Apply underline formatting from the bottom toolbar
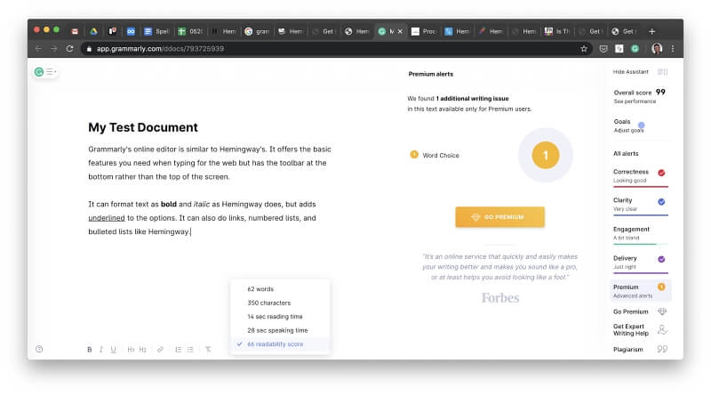This screenshot has height=396, width=711. click(114, 349)
